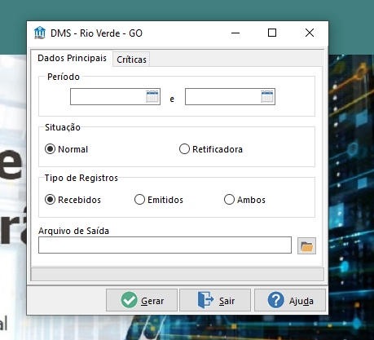Click the Sair button to exit
The height and width of the screenshot is (340, 374).
point(215,300)
